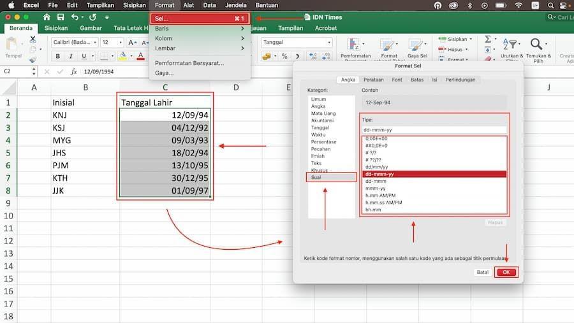Select the Sel... item in Format menu
The width and height of the screenshot is (574, 323).
tap(200, 18)
